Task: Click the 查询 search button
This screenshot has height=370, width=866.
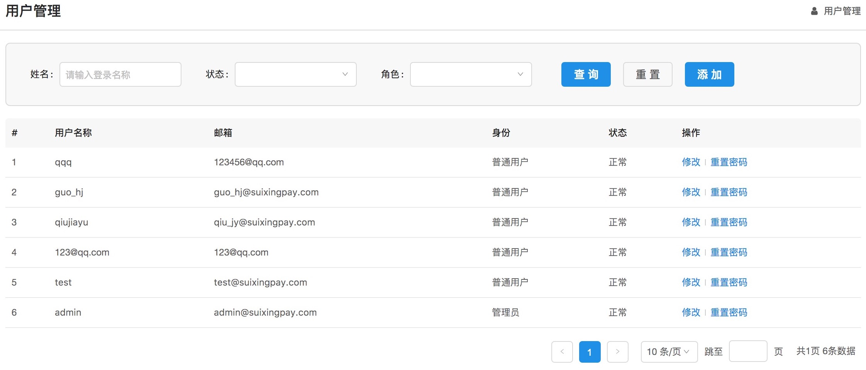Action: [x=586, y=74]
